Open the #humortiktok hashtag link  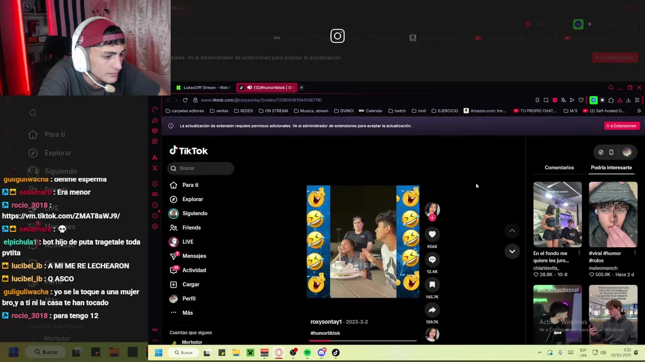(325, 333)
